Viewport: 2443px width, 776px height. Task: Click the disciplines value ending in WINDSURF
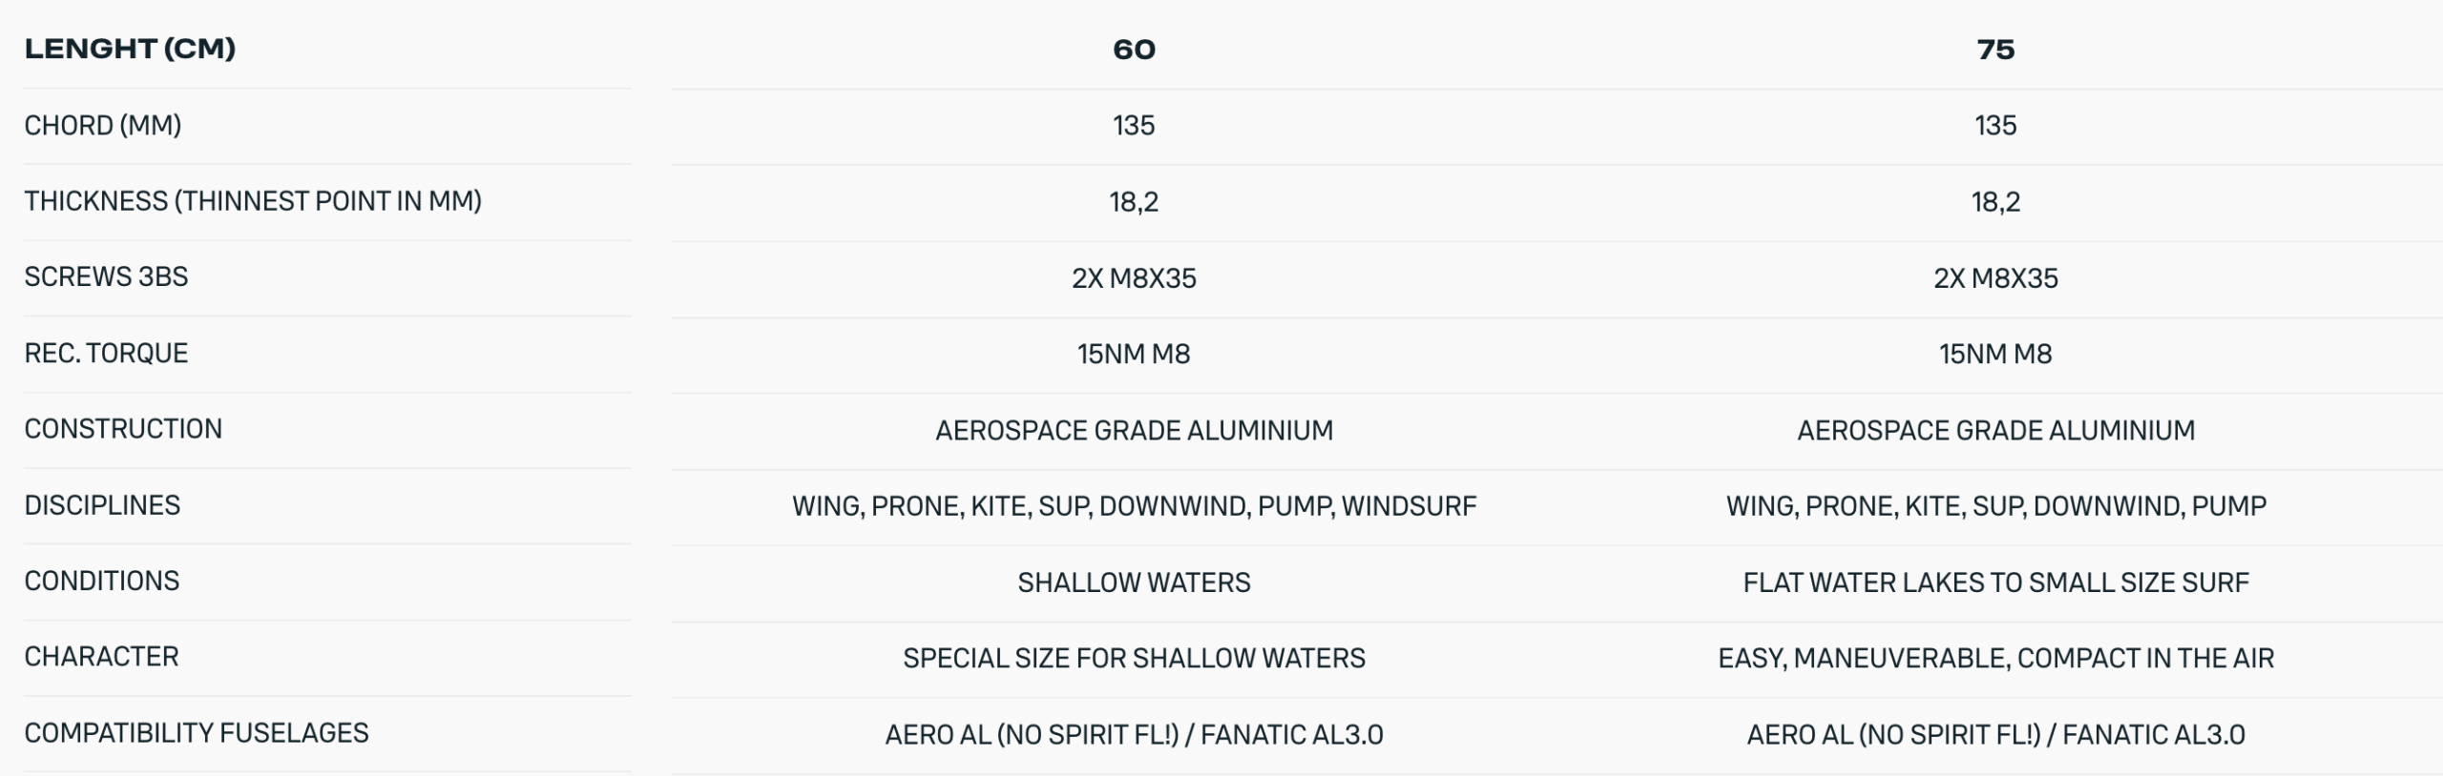point(1134,506)
